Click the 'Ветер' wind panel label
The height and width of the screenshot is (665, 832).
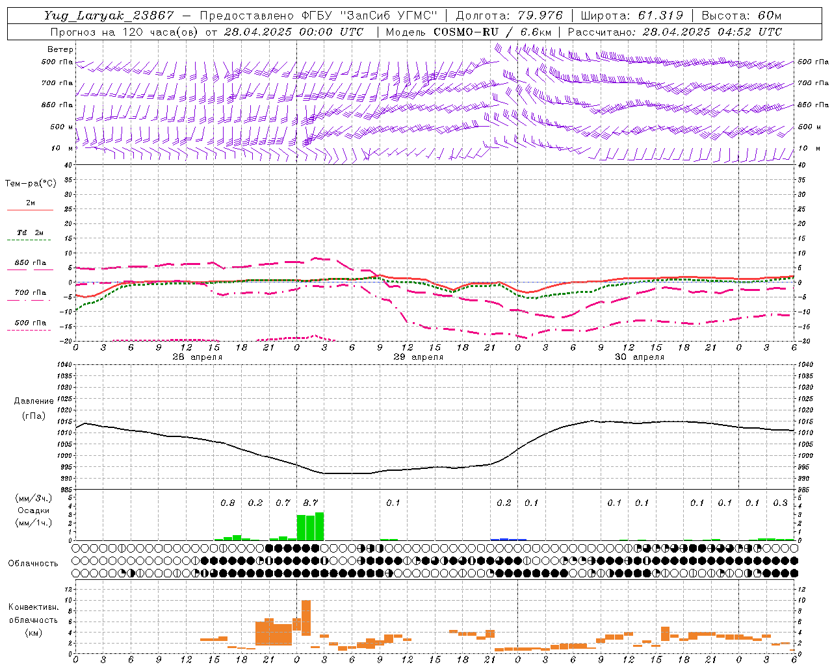click(60, 49)
